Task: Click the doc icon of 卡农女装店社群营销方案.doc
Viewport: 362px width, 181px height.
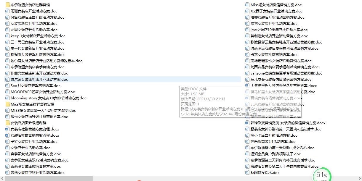Action: [247, 54]
